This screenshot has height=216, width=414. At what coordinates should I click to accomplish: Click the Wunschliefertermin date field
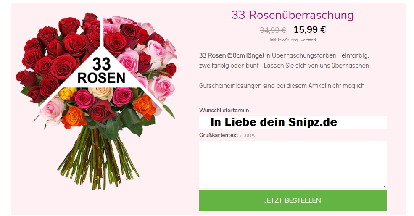293,122
